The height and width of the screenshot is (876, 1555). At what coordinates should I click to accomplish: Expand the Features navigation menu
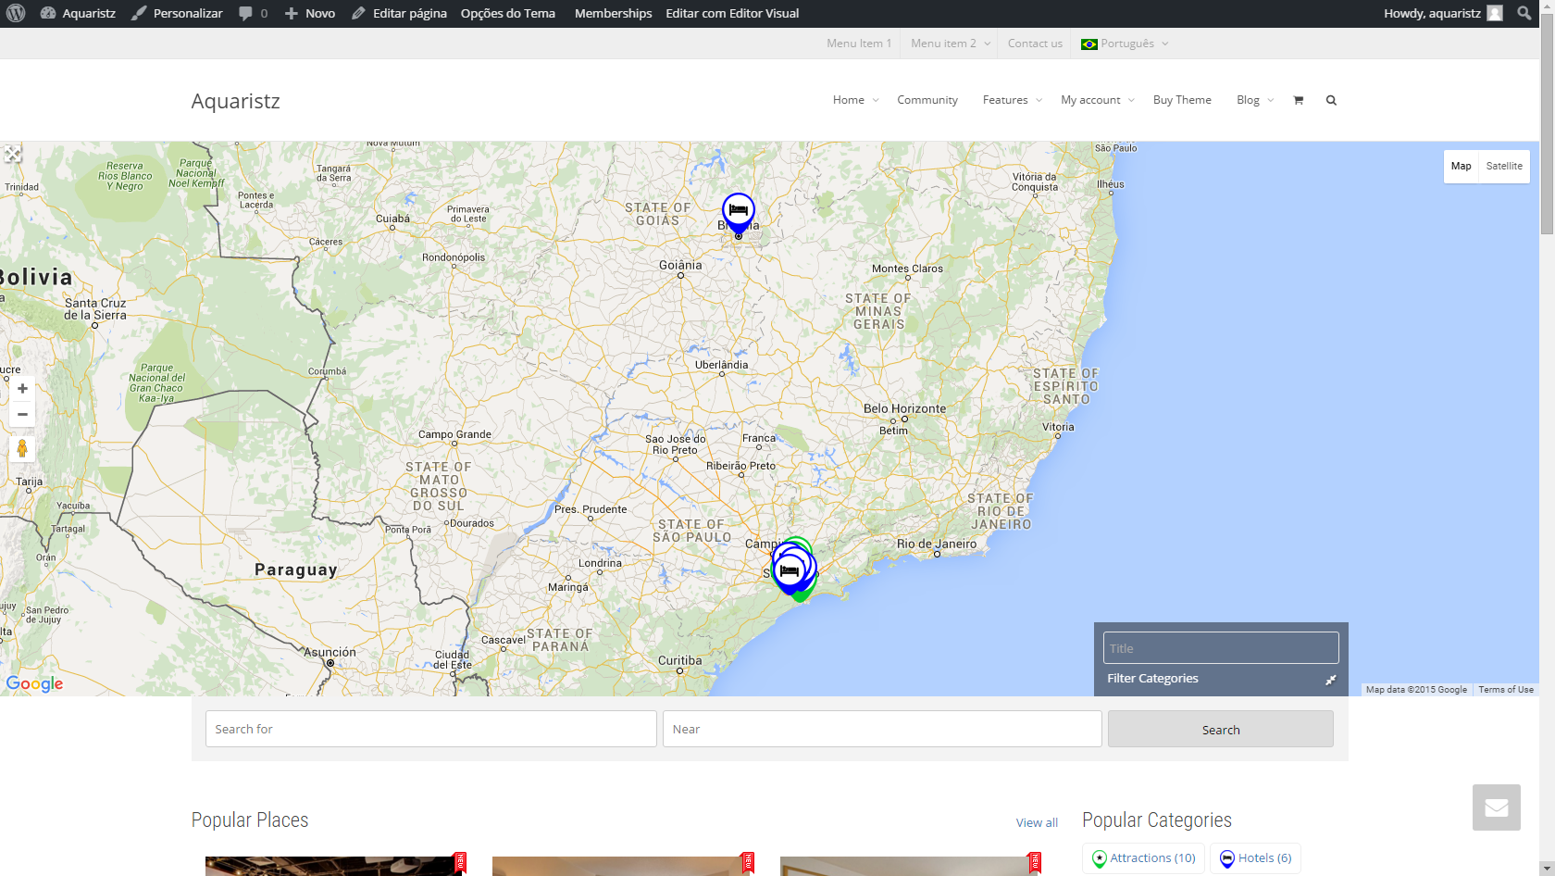(x=1013, y=100)
